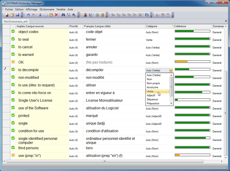230x171 pixels.
Task: Click the Cut scissors icon
Action: point(40,15)
